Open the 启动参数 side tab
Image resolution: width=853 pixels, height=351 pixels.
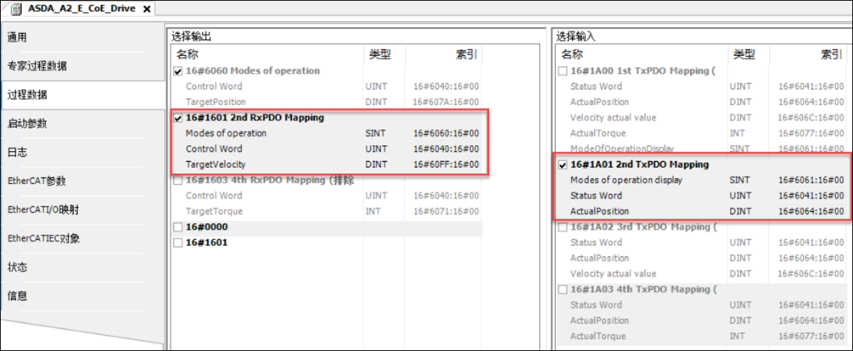click(27, 124)
